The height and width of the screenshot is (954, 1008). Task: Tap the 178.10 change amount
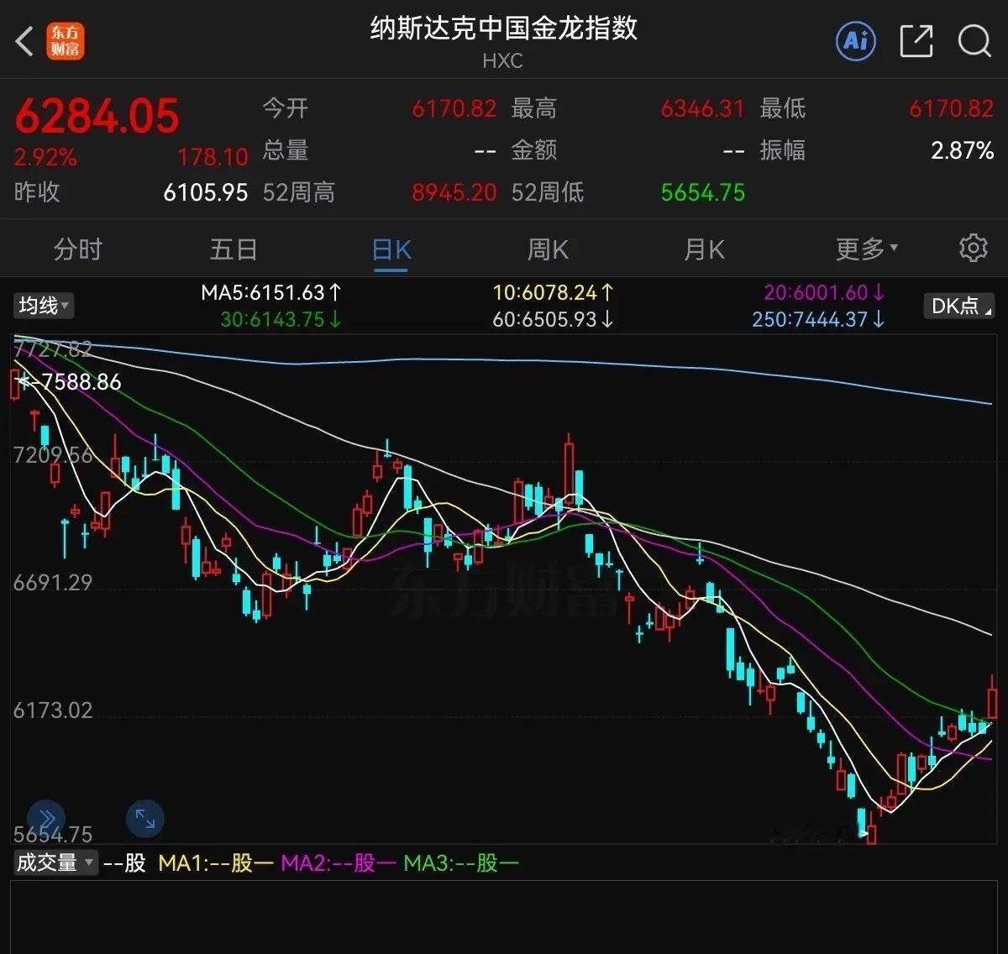click(213, 157)
